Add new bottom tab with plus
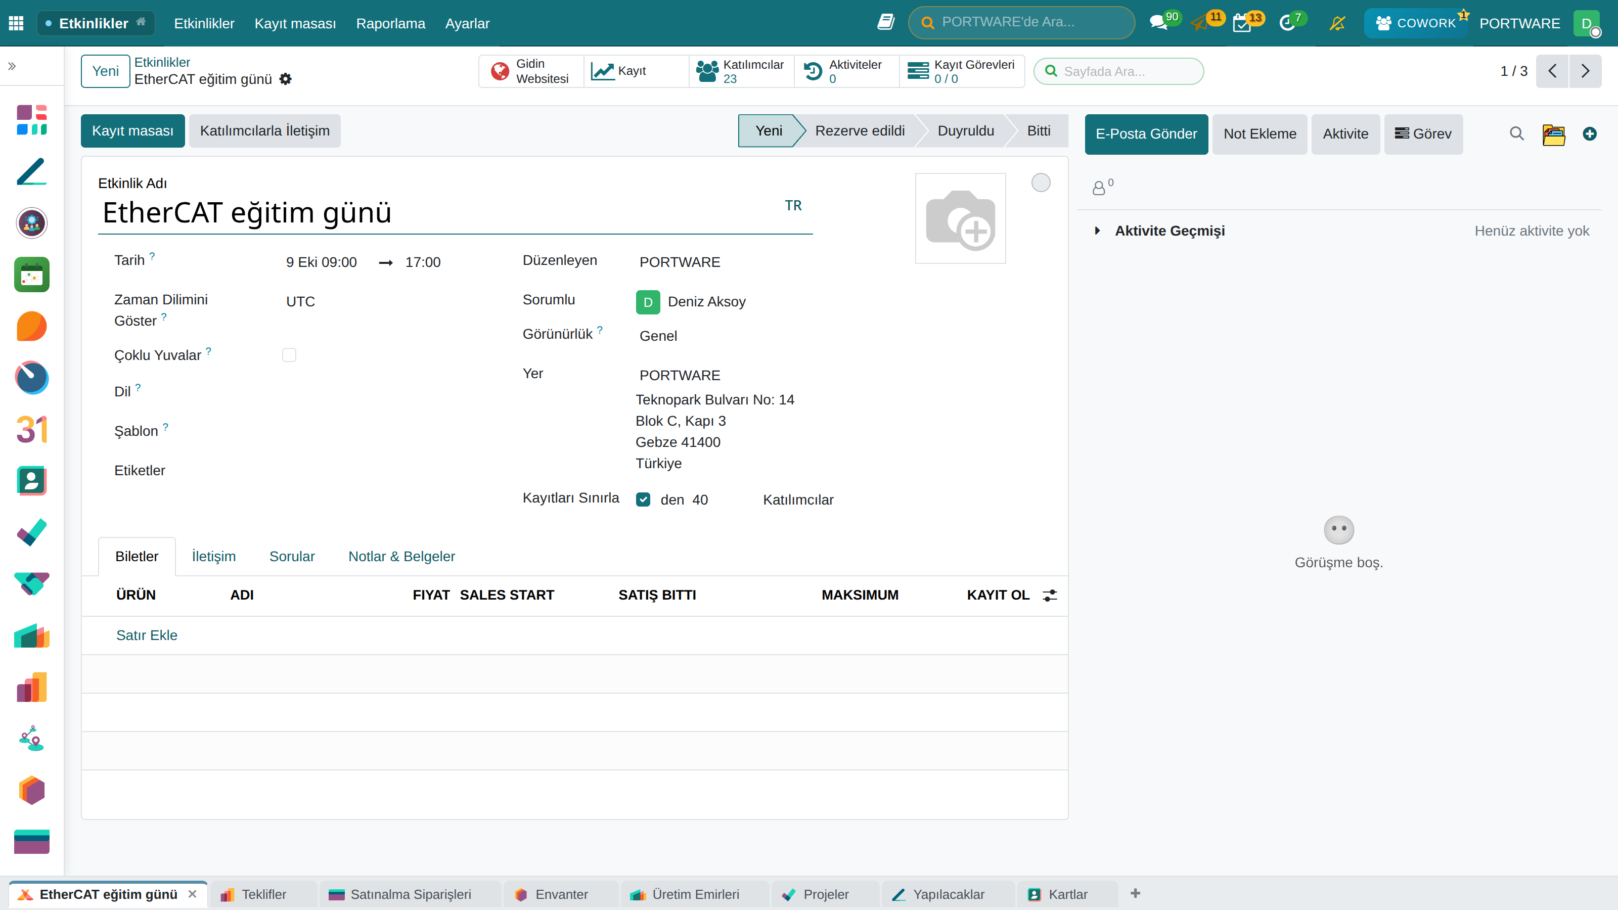Viewport: 1618px width, 910px height. tap(1135, 893)
